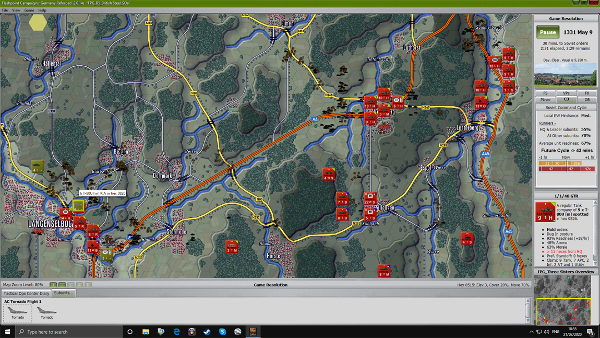Select the first dashed-outlined Tornado subunit

coord(18,313)
